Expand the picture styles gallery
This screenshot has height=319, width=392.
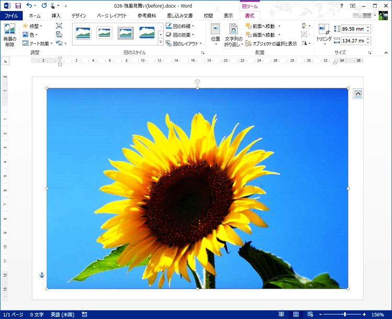point(161,42)
